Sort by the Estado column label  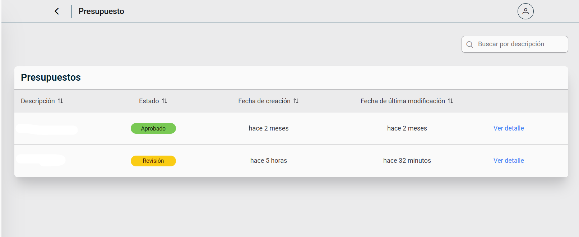pos(149,101)
